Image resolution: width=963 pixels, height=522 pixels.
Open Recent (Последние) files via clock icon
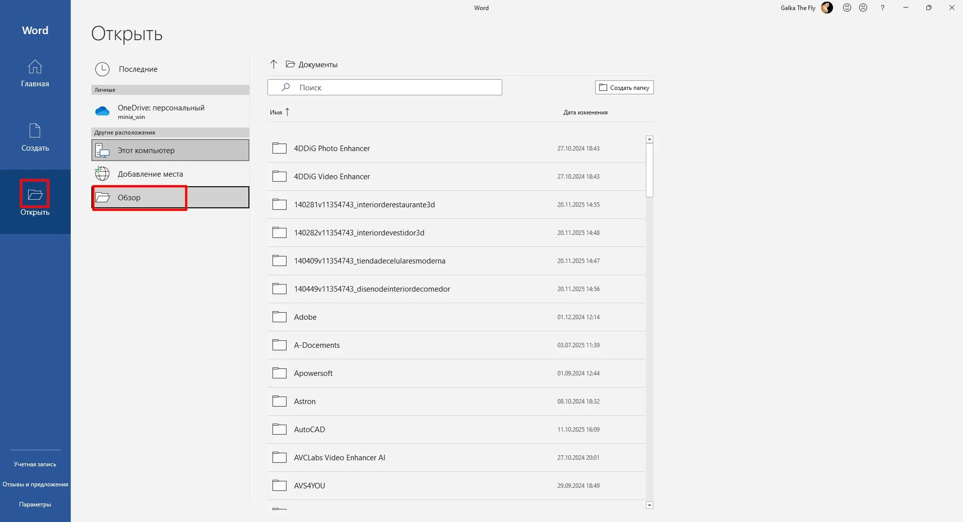[x=102, y=69]
